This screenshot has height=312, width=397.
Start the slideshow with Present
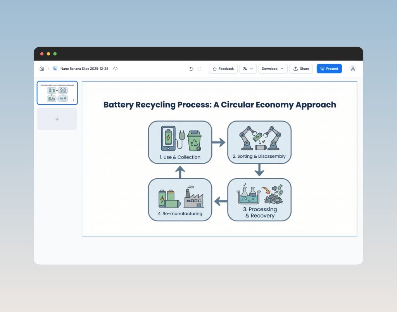click(x=329, y=69)
